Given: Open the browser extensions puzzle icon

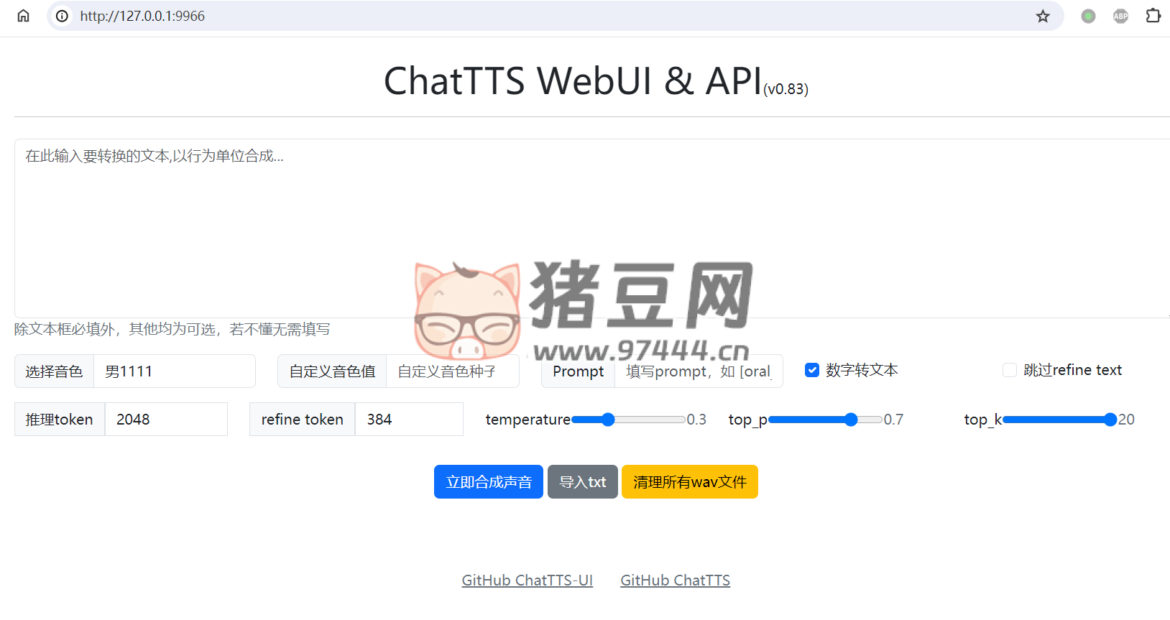Looking at the screenshot, I should [x=1153, y=16].
